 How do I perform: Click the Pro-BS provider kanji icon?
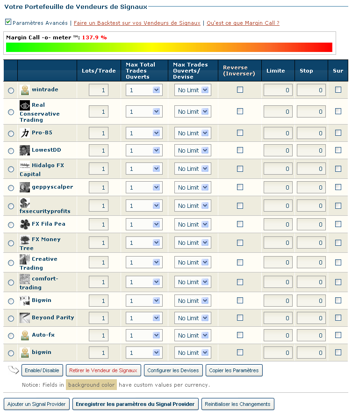coord(25,133)
